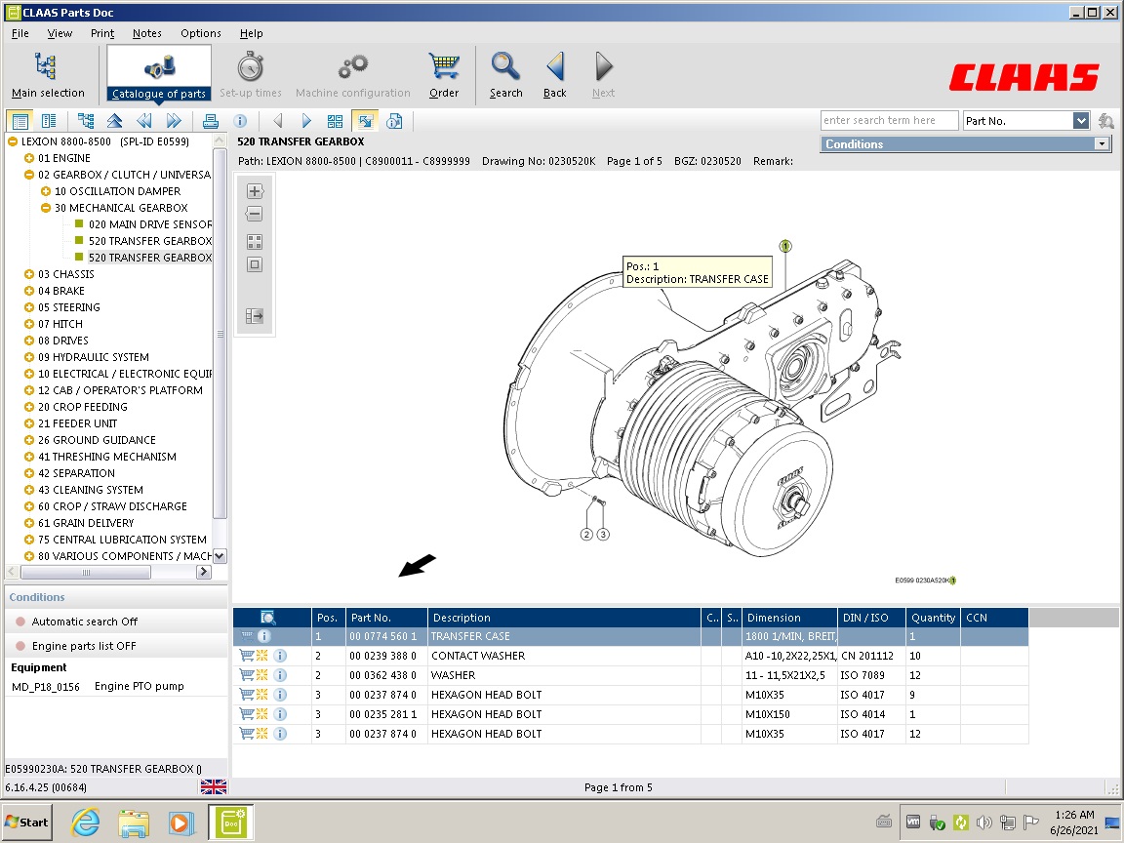Open the View menu
The width and height of the screenshot is (1124, 843).
pos(60,33)
